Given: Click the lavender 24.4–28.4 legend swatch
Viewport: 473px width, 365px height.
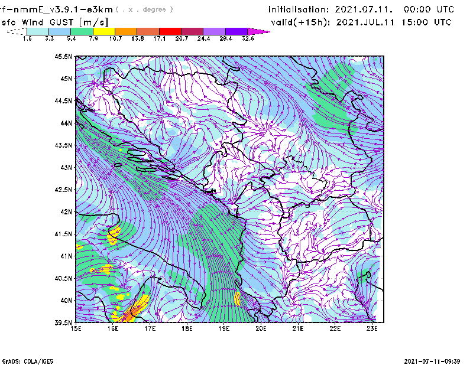Looking at the screenshot, I should (215, 31).
